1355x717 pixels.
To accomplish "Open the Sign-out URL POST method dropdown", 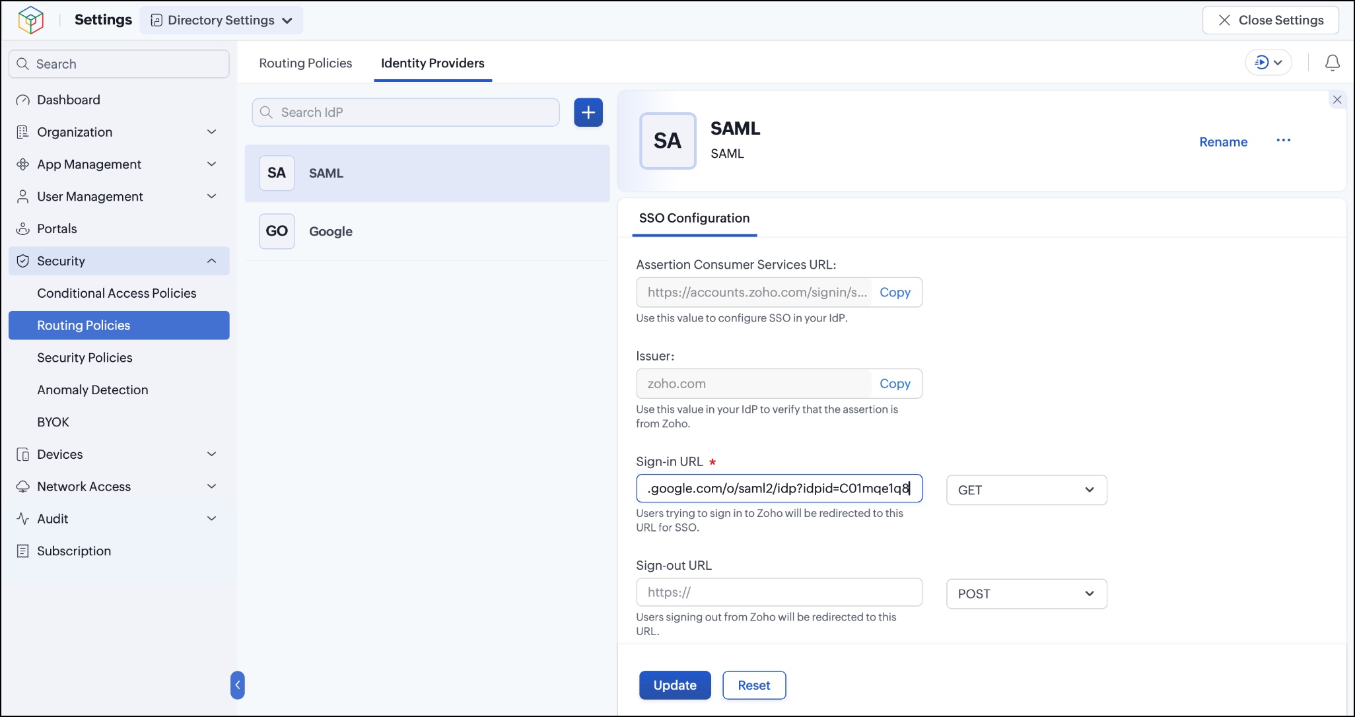I will tap(1027, 594).
